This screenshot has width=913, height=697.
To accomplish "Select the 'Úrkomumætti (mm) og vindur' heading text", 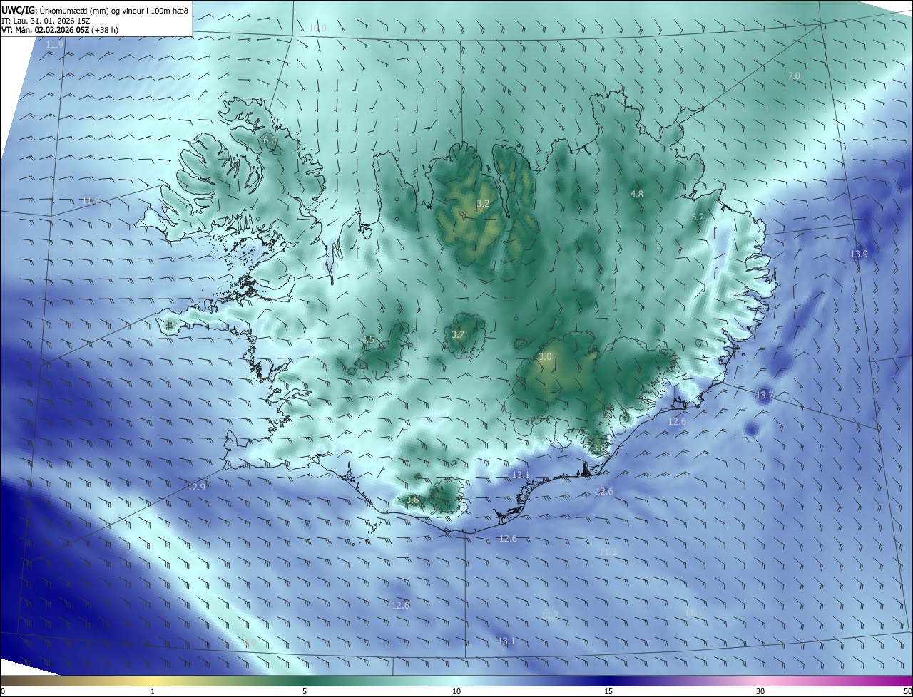I will click(93, 11).
